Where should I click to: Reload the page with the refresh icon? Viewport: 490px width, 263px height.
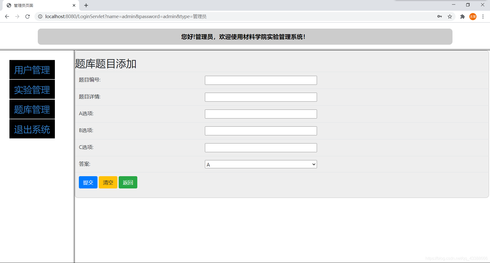click(28, 17)
